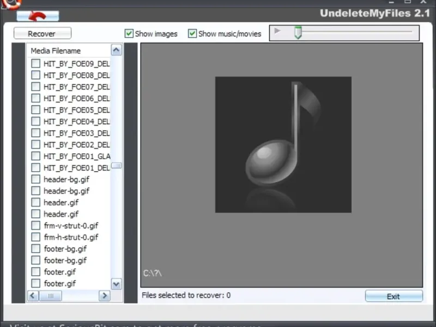Screen dimensions: 436x327
Task: Check the HIT_BY_FOE09_DEL file checkbox
Action: 35,63
